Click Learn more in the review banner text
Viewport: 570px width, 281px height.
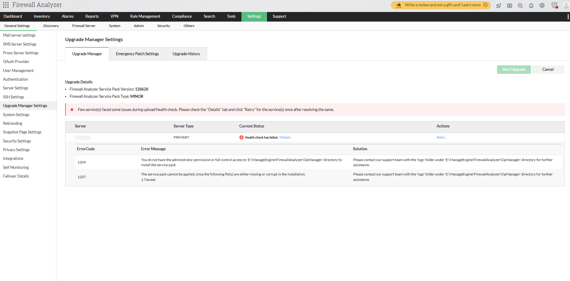471,5
